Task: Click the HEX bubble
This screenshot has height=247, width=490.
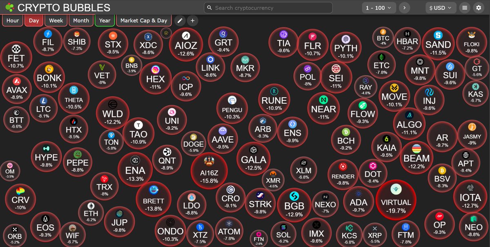Action: pos(155,79)
